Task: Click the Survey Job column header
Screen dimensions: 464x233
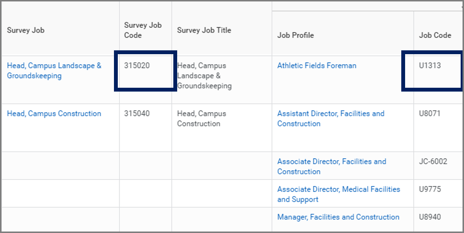Action: pos(26,30)
